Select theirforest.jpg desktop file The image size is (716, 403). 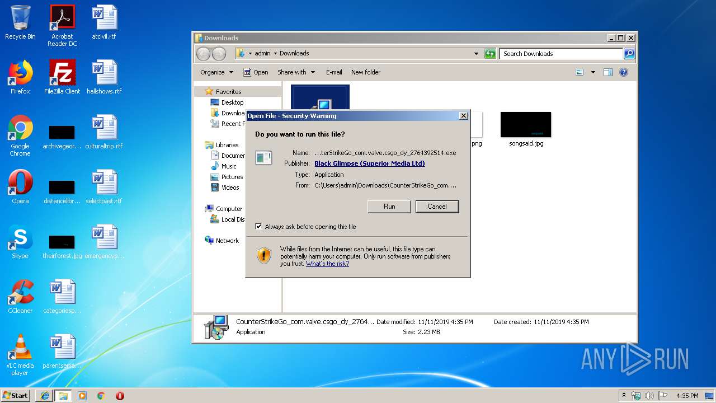(62, 246)
